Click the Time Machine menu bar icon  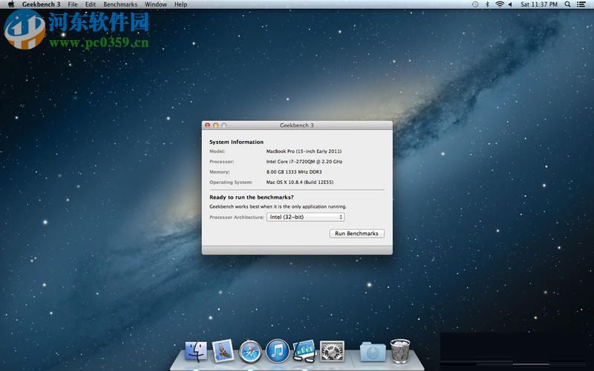tap(475, 4)
